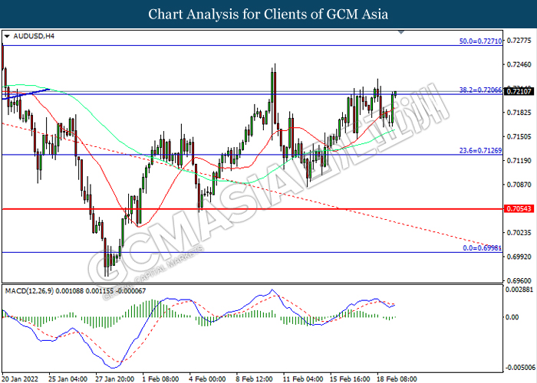Click the 8 Feb 12:00 time label
Image resolution: width=537 pixels, height=383 pixels.
coord(254,379)
